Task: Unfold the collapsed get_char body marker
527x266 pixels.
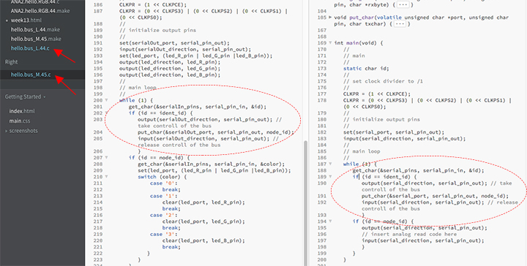Action: pos(404,5)
